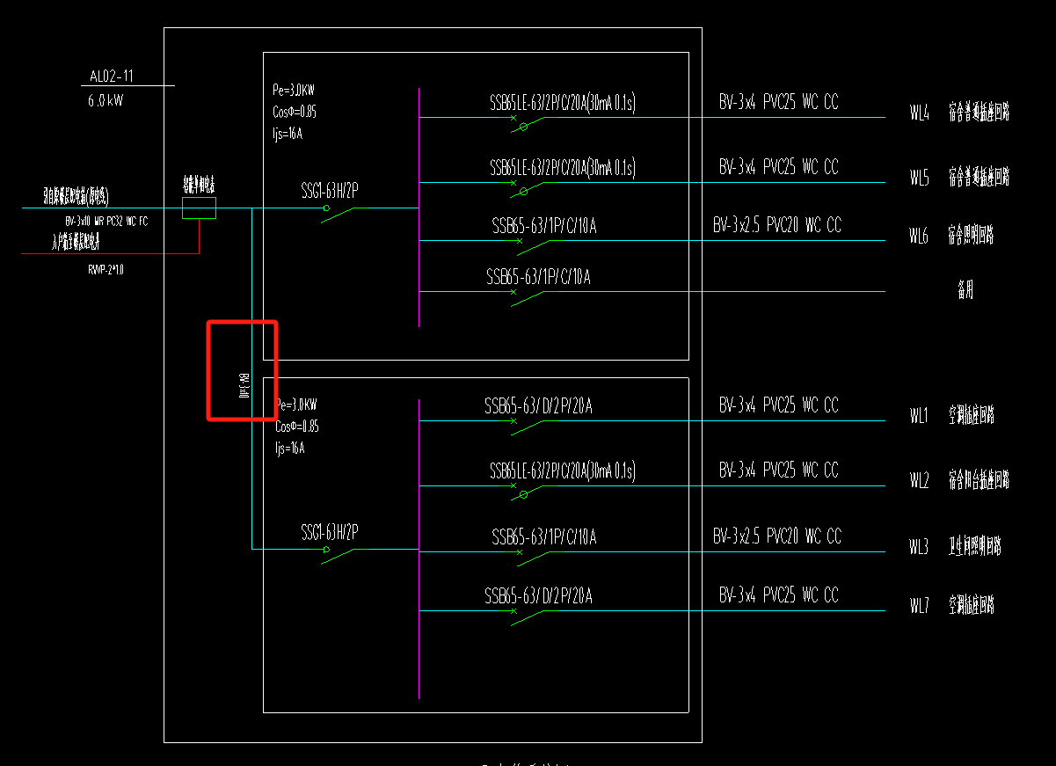This screenshot has width=1056, height=766.
Task: Click the breaker switch symbol on WL5 line
Action: coord(529,189)
